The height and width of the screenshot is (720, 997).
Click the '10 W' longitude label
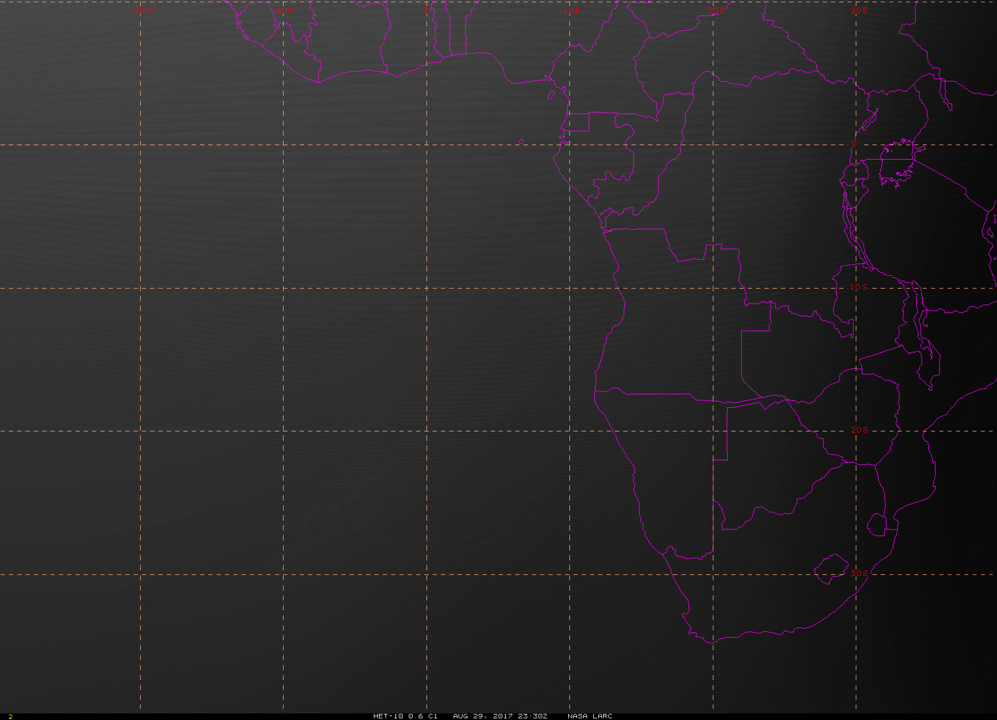click(x=285, y=11)
